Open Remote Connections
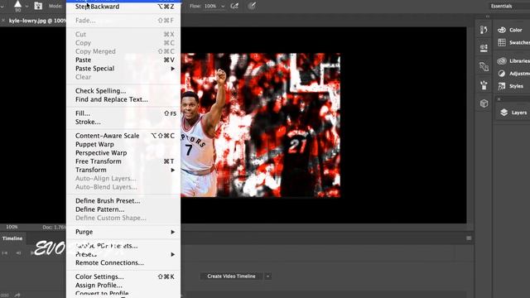Screen dimensions: 530x298 123,262
